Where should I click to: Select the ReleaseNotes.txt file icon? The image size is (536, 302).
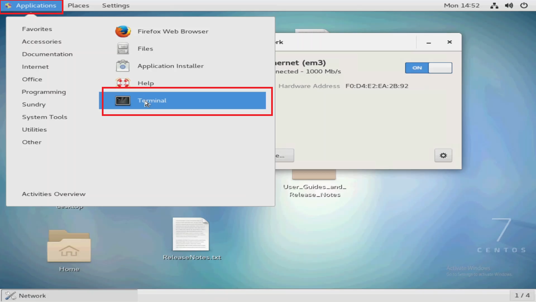click(191, 234)
